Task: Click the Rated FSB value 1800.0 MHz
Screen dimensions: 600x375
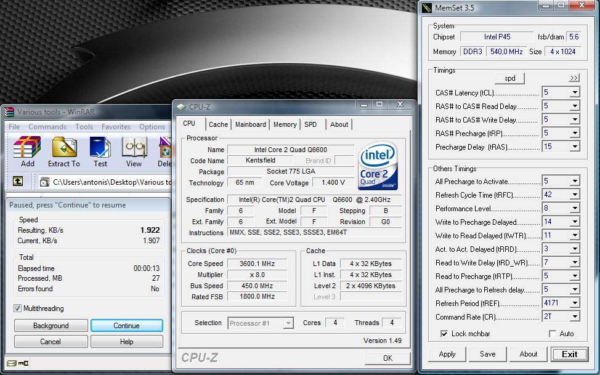Action: click(257, 297)
